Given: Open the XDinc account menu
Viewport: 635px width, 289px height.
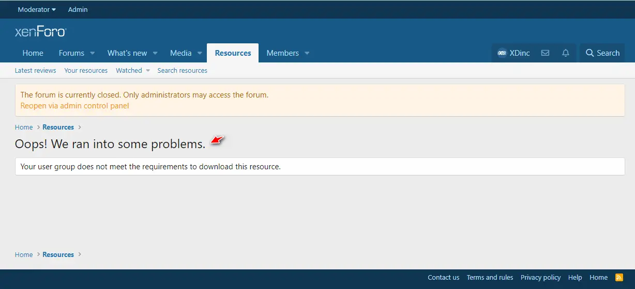Looking at the screenshot, I should tap(513, 53).
